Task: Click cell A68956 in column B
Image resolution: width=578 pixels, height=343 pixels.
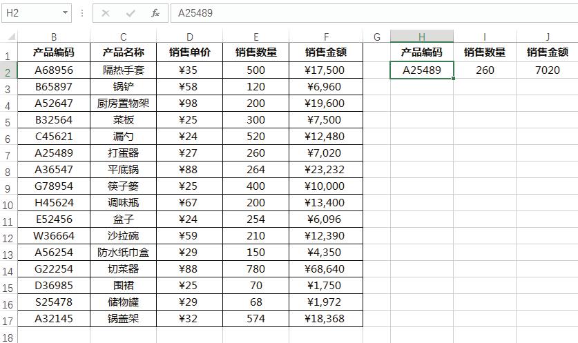Action: point(54,70)
